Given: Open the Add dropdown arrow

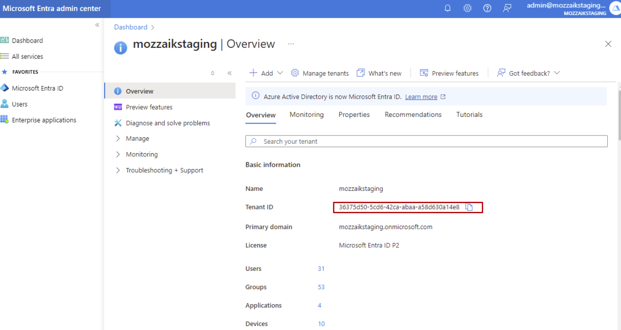Looking at the screenshot, I should click(x=280, y=73).
